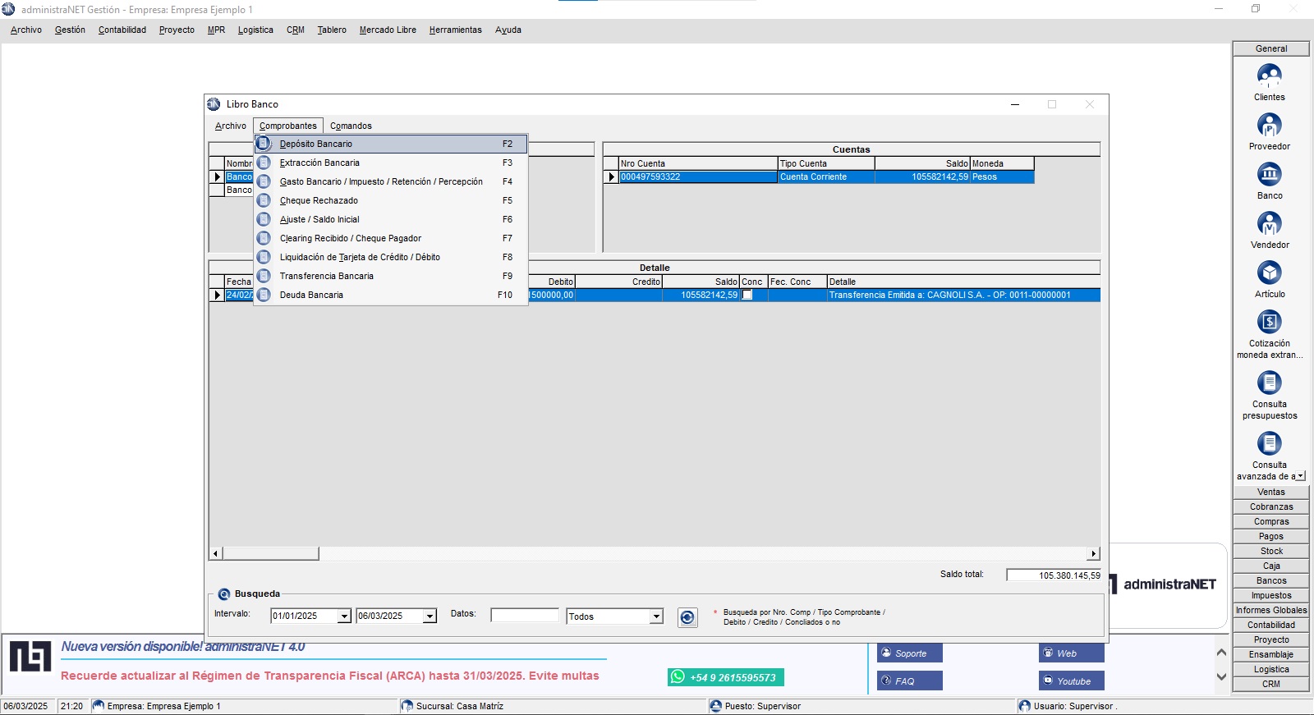Open the Comandos menu
The width and height of the screenshot is (1314, 715).
351,126
